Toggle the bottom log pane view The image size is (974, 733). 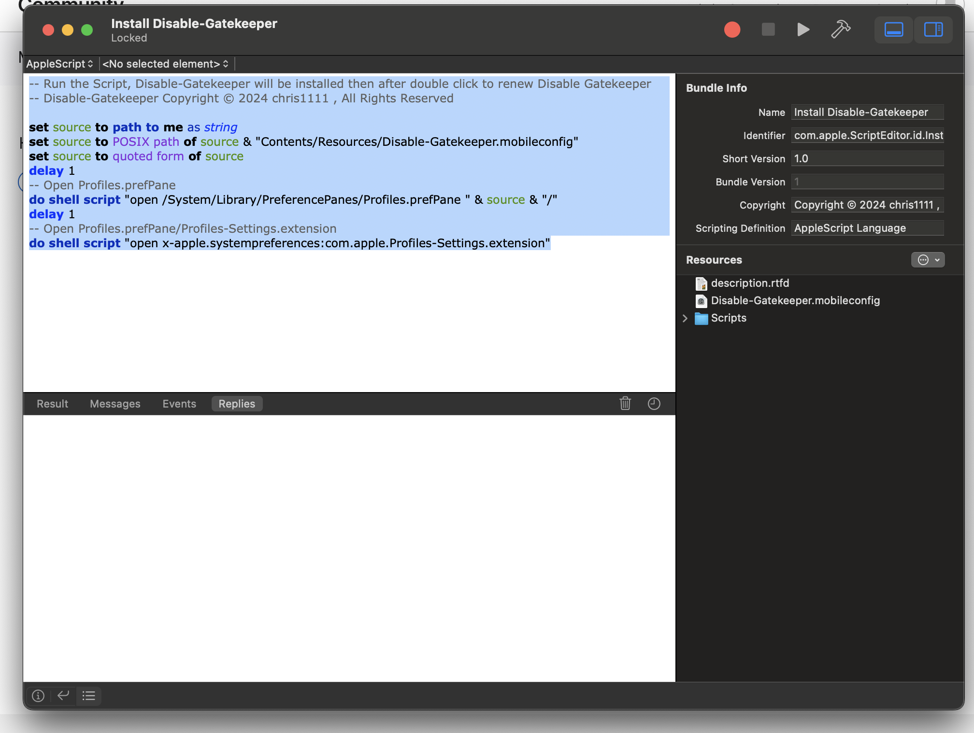click(893, 29)
